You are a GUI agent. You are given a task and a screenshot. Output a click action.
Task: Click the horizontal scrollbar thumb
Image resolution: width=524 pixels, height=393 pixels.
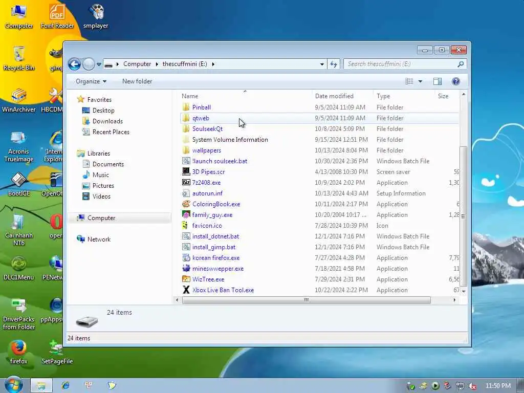click(306, 300)
